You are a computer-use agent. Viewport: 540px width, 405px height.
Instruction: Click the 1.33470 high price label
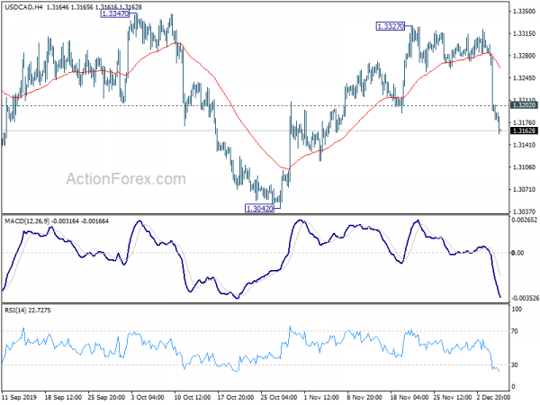pos(114,13)
